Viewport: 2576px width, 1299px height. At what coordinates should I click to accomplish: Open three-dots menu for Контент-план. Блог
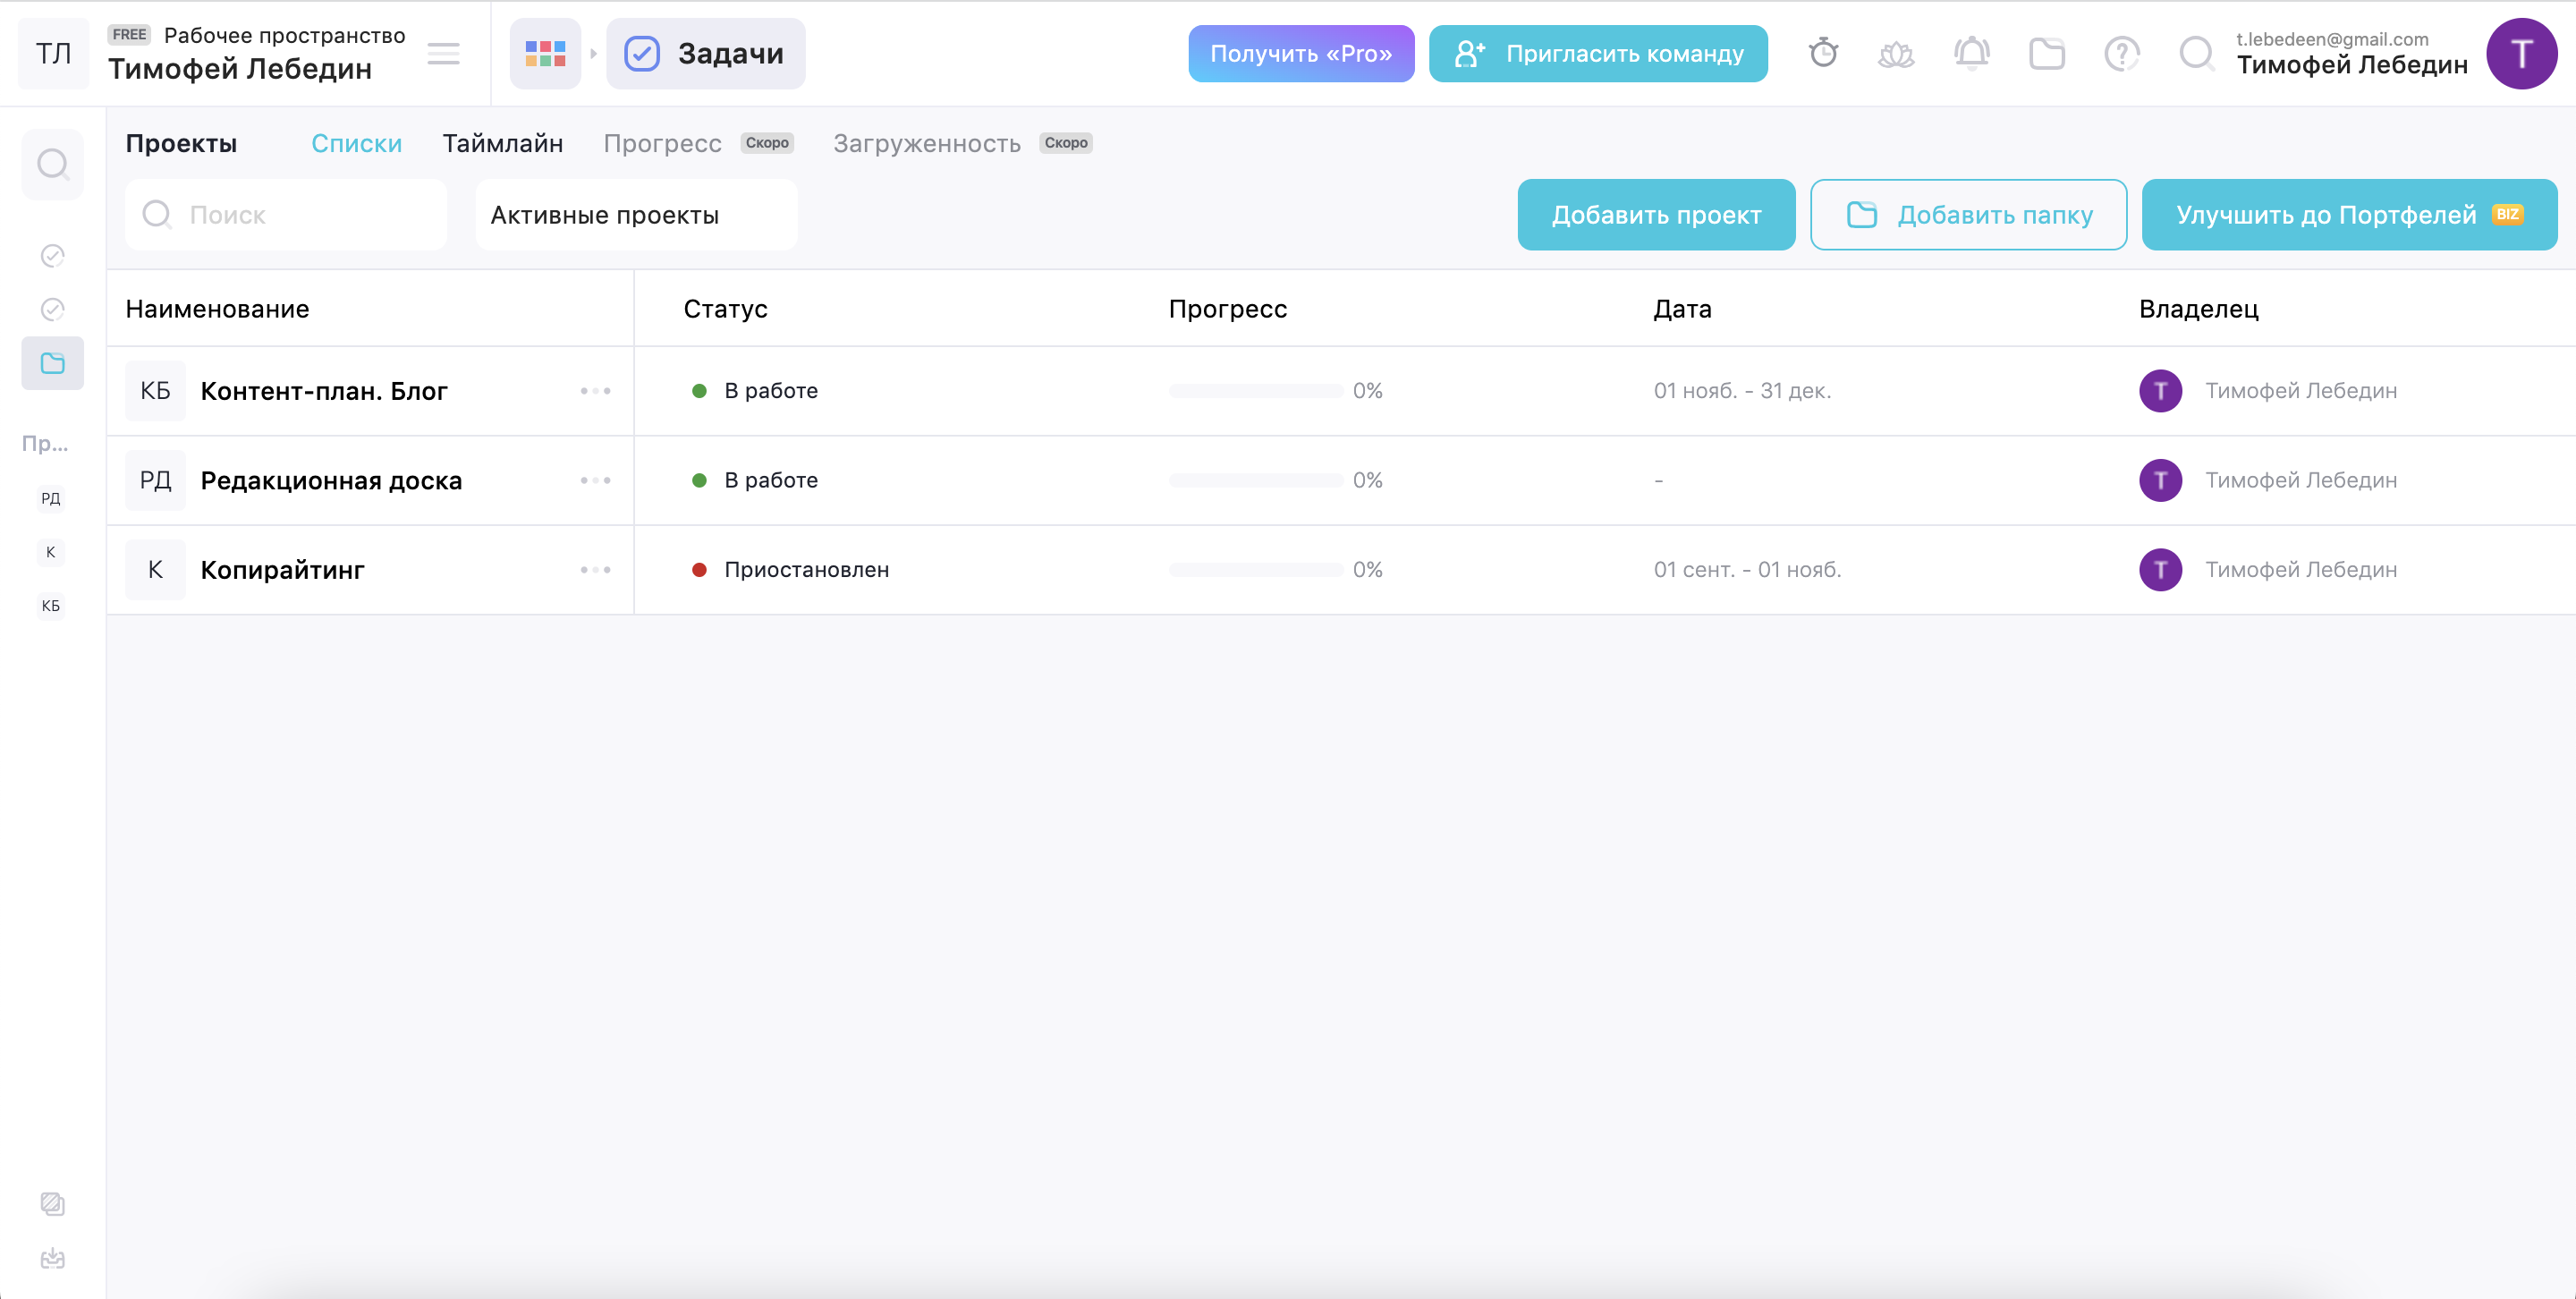(595, 391)
